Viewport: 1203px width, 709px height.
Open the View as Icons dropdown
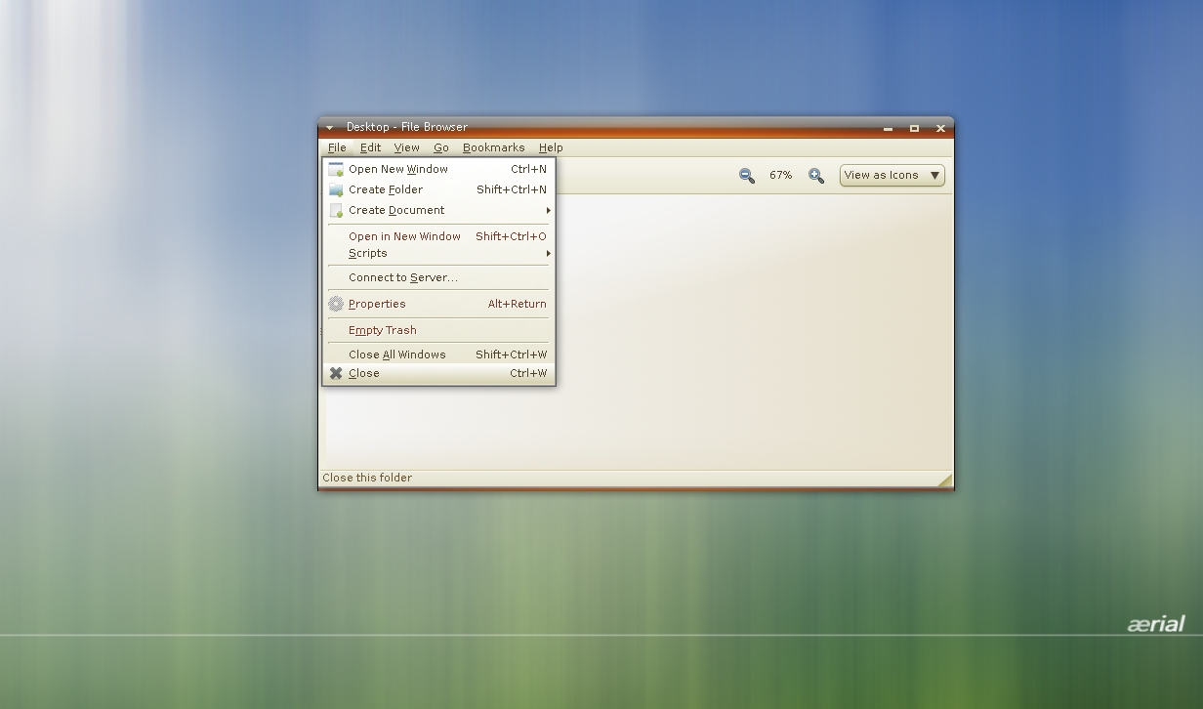[x=892, y=176]
